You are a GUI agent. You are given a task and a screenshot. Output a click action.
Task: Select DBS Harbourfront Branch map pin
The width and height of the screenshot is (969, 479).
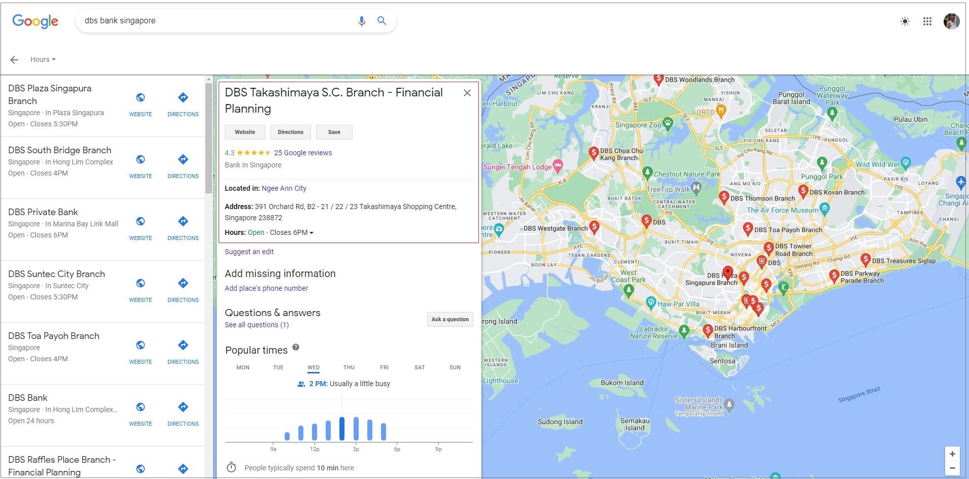point(708,331)
